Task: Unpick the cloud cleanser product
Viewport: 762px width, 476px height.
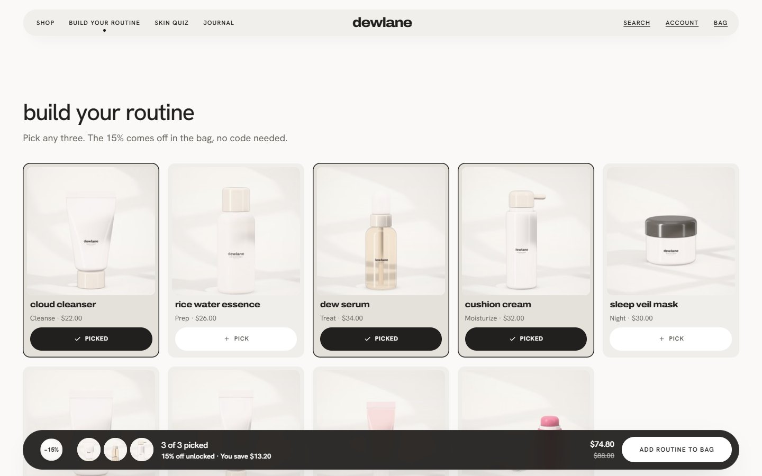Action: 91,338
